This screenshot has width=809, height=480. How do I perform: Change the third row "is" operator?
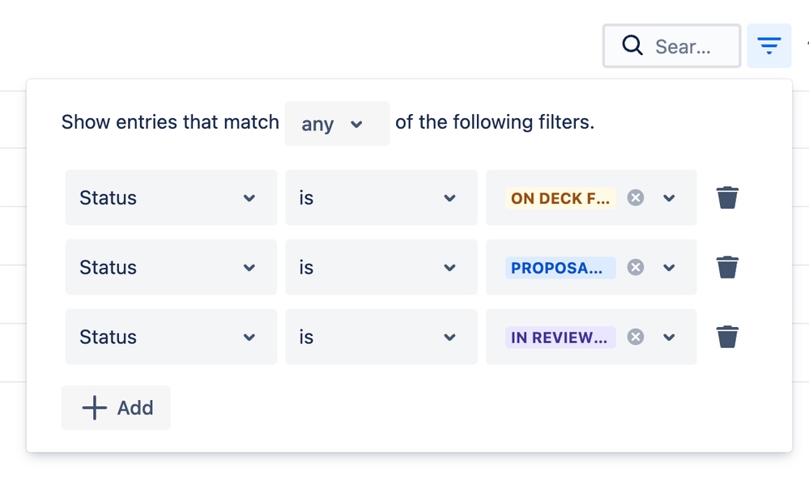click(381, 337)
